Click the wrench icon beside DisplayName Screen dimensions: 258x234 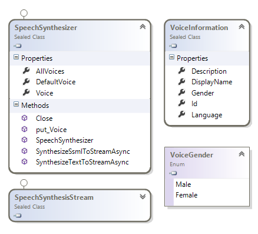[181, 81]
